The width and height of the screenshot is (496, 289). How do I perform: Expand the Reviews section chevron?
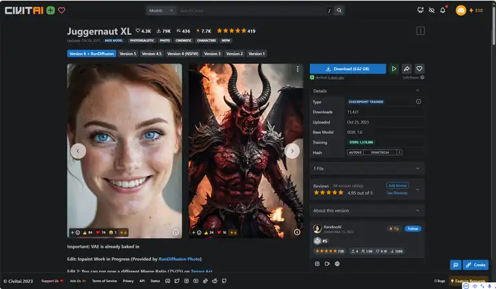point(417,190)
